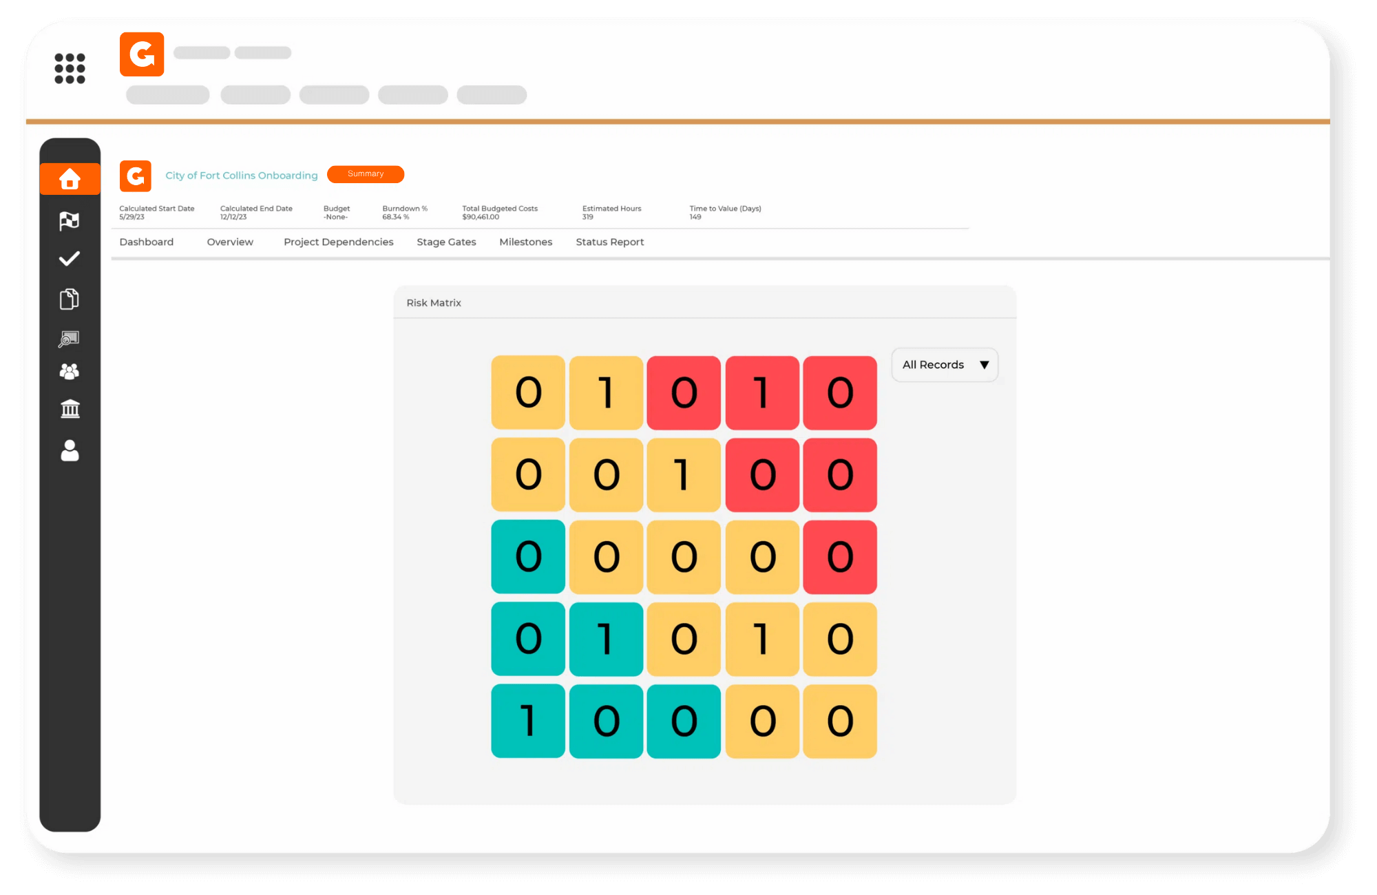The image size is (1377, 895).
Task: Open the people group icon in sidebar
Action: 70,372
